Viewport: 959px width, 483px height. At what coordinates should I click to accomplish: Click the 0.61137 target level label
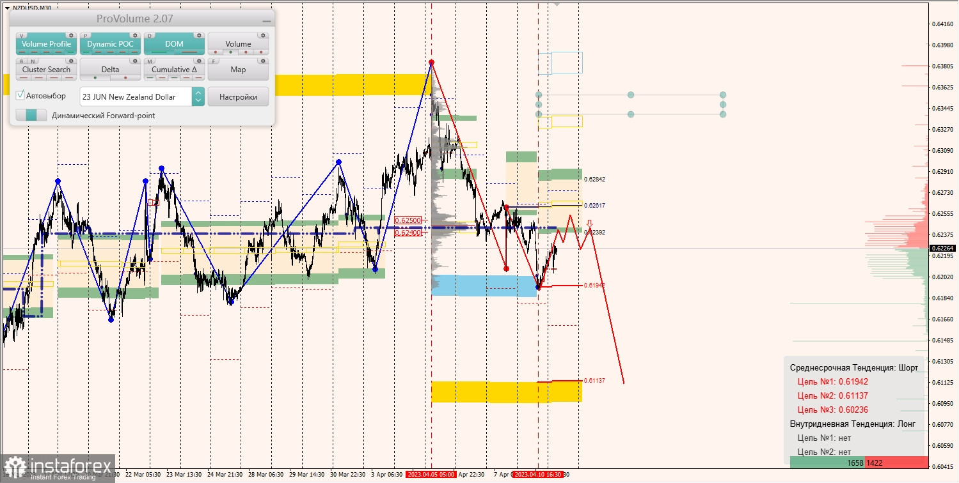[x=595, y=381]
